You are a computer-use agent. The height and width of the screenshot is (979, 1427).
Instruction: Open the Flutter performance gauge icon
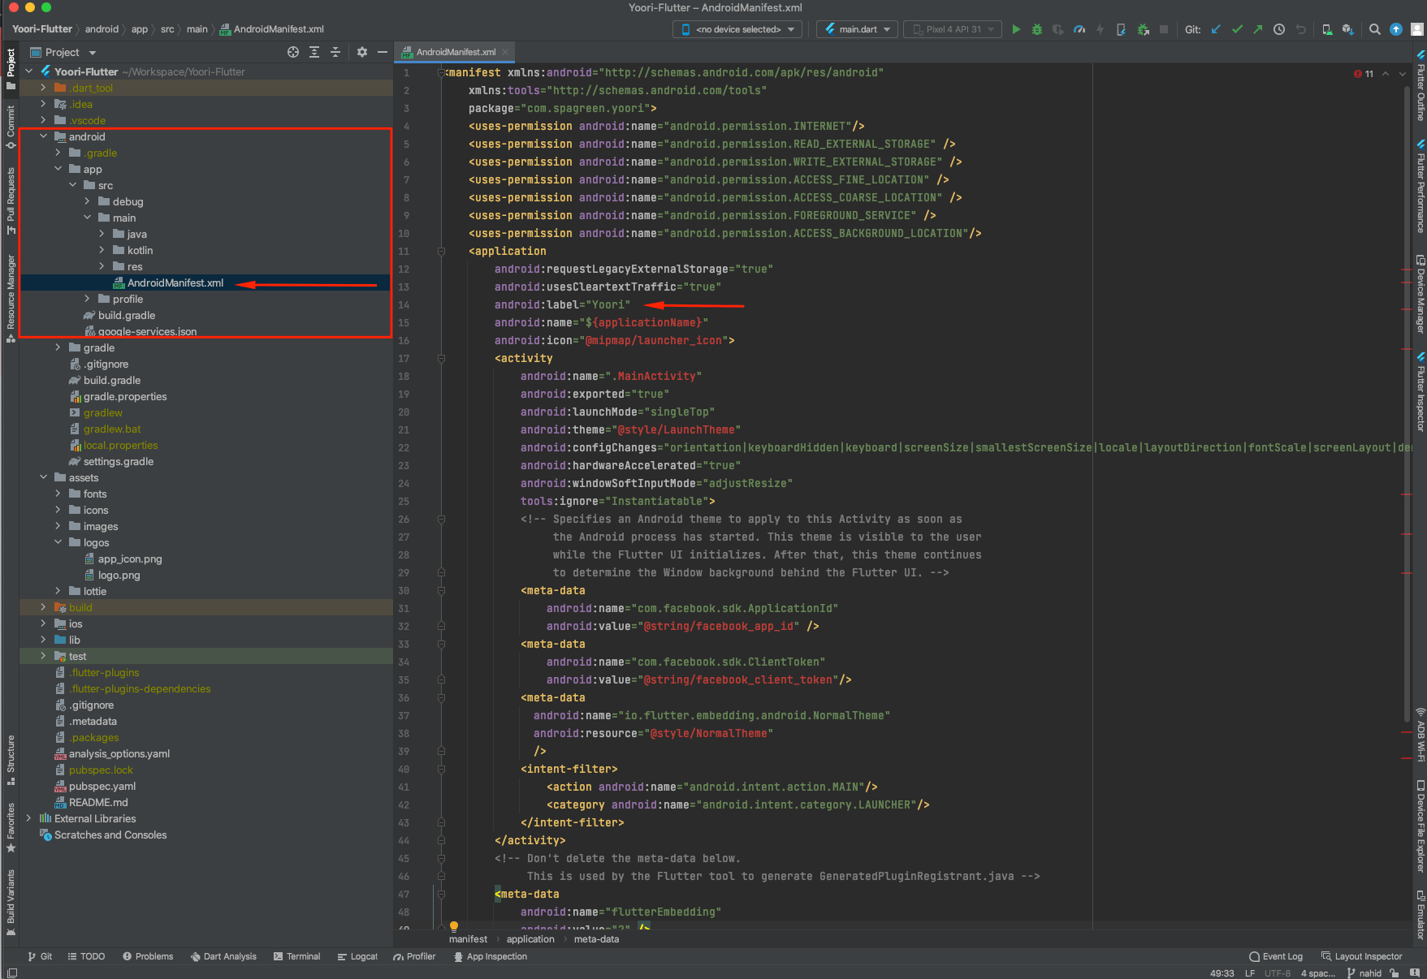click(x=1079, y=29)
